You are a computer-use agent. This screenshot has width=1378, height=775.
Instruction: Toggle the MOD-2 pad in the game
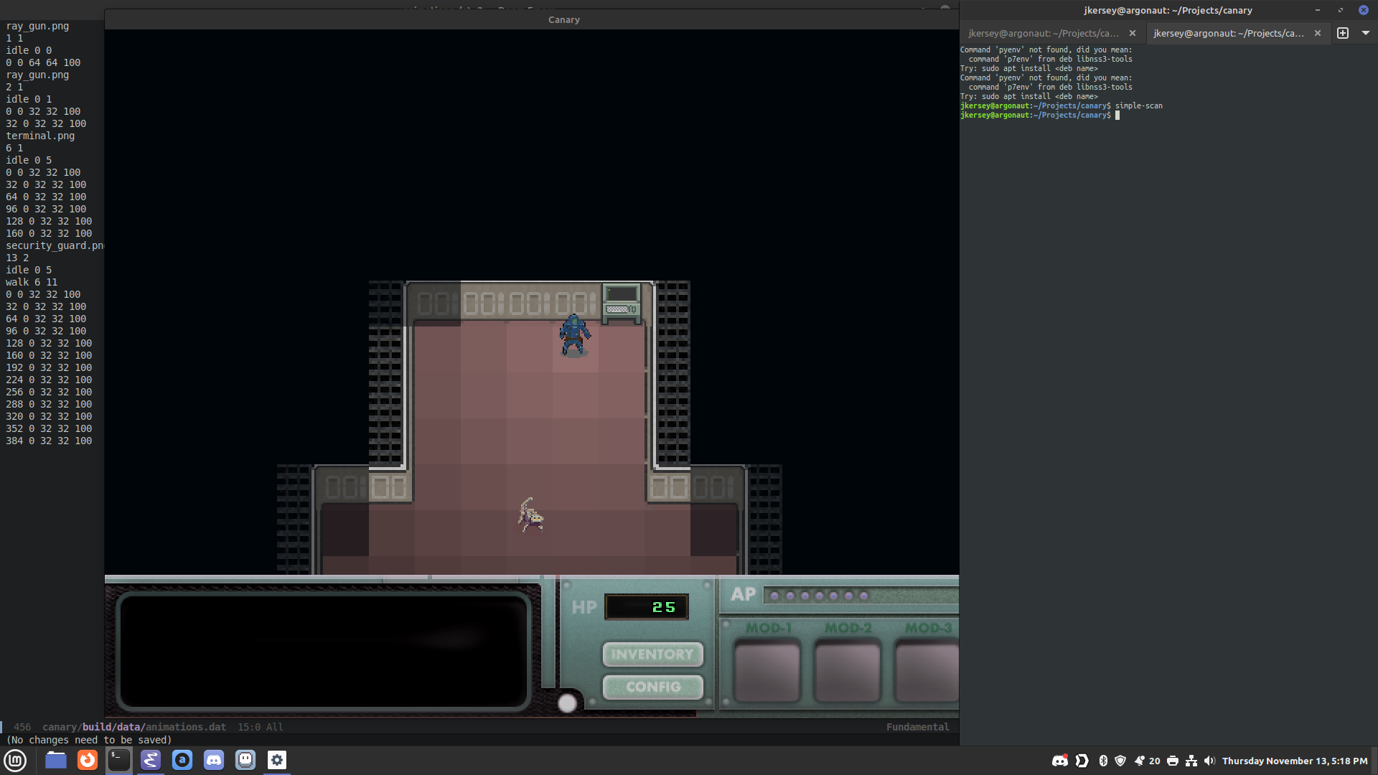[x=847, y=670]
